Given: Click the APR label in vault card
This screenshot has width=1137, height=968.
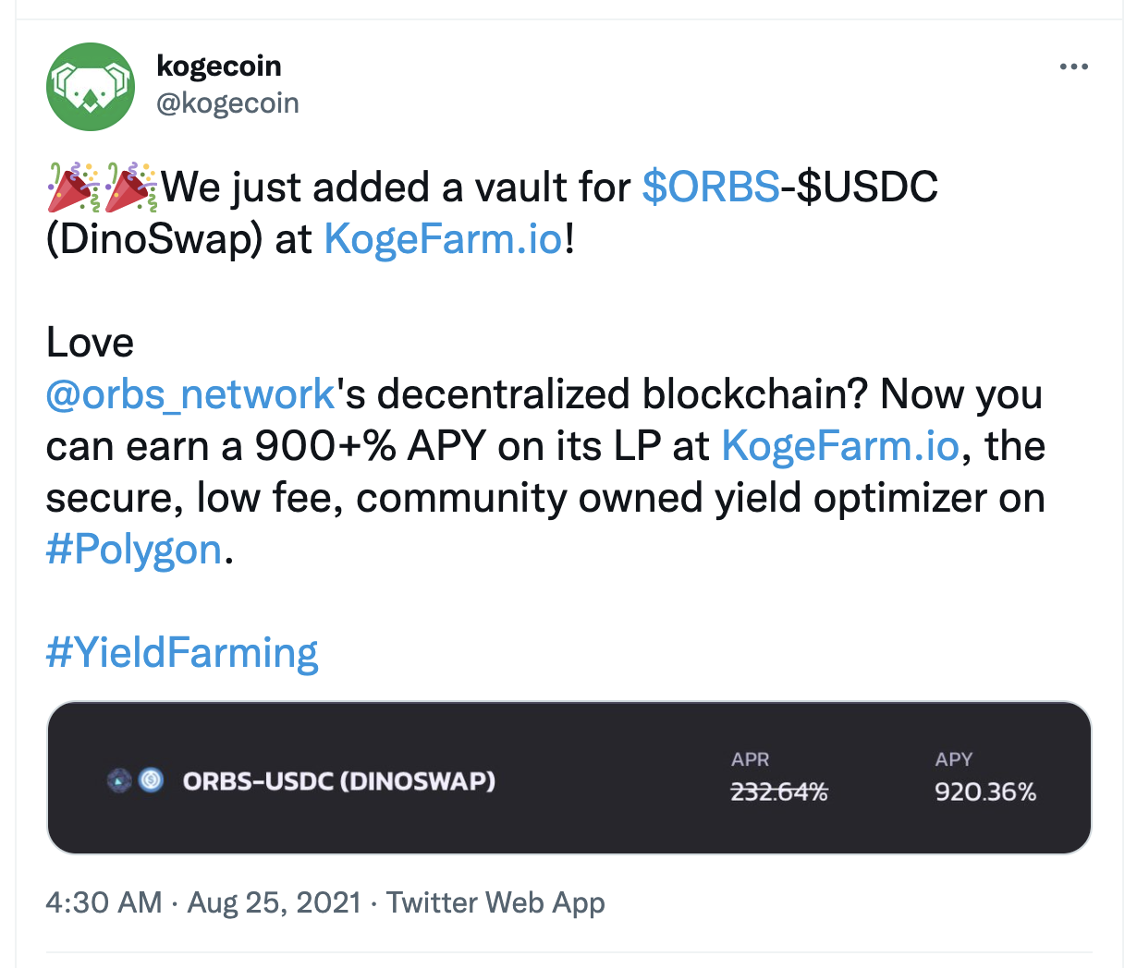Looking at the screenshot, I should coord(750,759).
